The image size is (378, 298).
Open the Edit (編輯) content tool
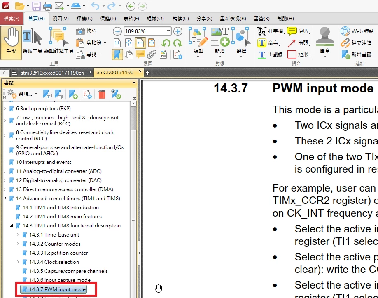click(198, 42)
